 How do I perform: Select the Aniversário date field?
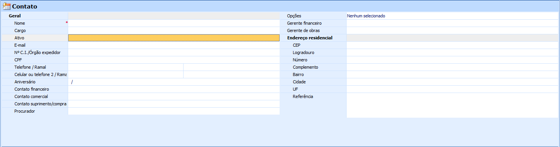(x=174, y=82)
